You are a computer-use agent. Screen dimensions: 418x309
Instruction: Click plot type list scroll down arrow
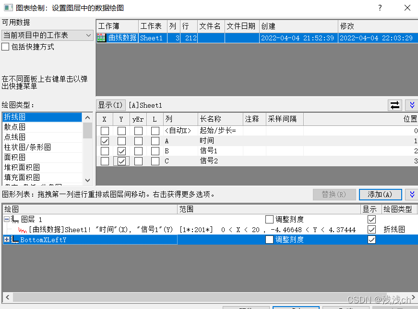pyautogui.click(x=87, y=180)
